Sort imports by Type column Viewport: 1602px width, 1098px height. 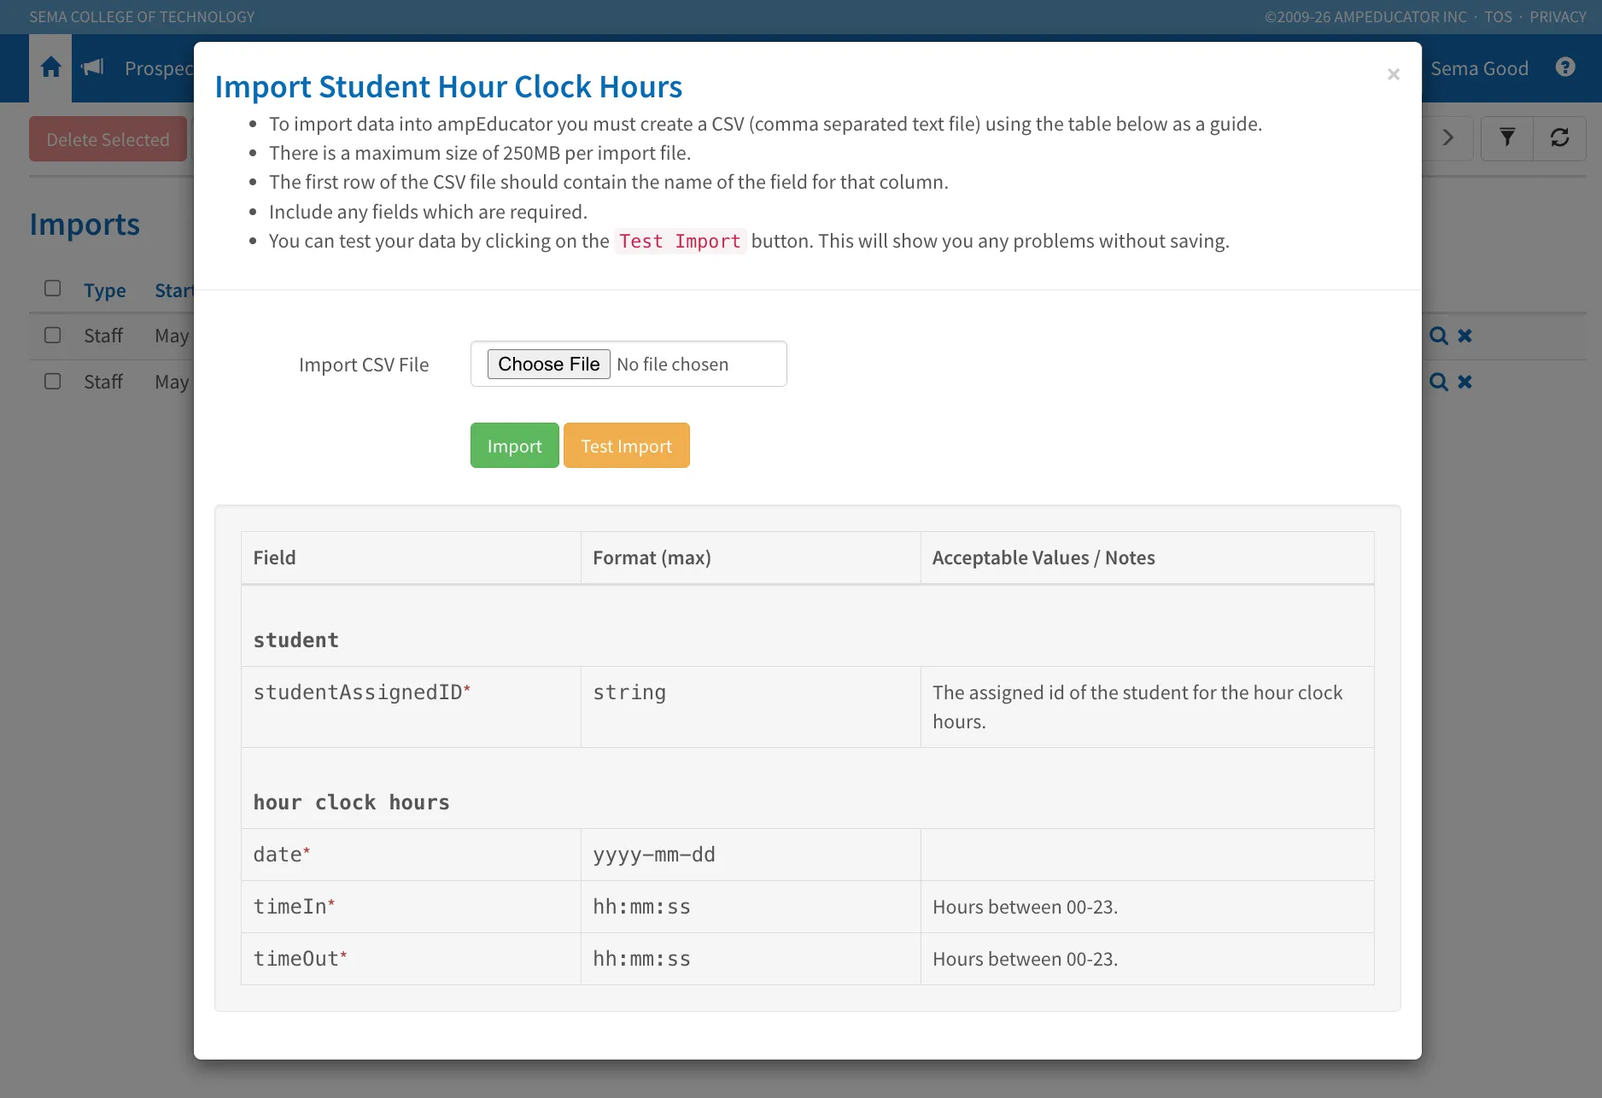point(105,290)
